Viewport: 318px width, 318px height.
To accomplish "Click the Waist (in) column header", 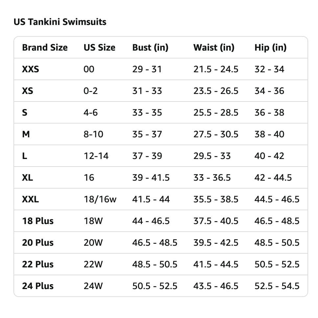I will pyautogui.click(x=214, y=48).
